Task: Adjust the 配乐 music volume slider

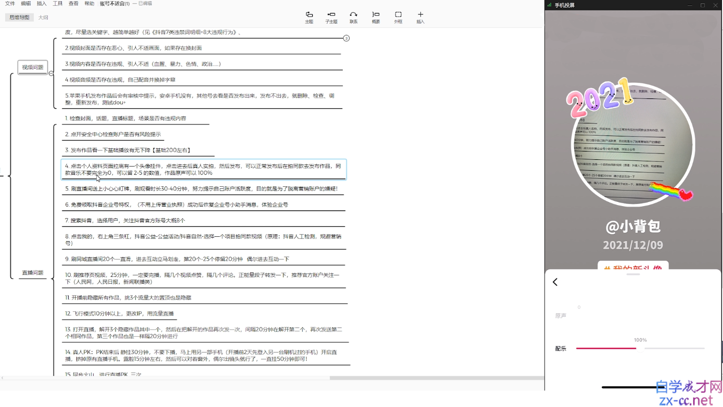Action: (640, 348)
